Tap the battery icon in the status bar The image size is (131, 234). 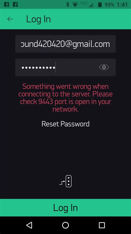[x=100, y=4]
